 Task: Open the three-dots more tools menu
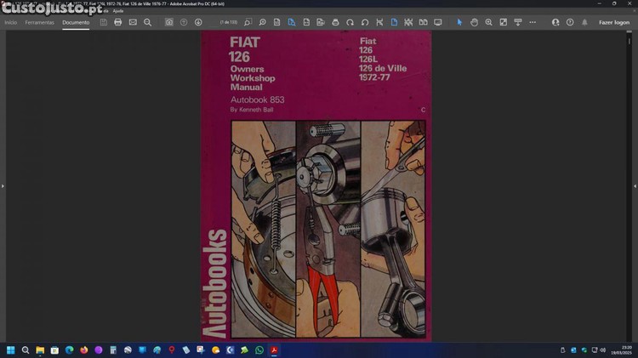pos(533,22)
